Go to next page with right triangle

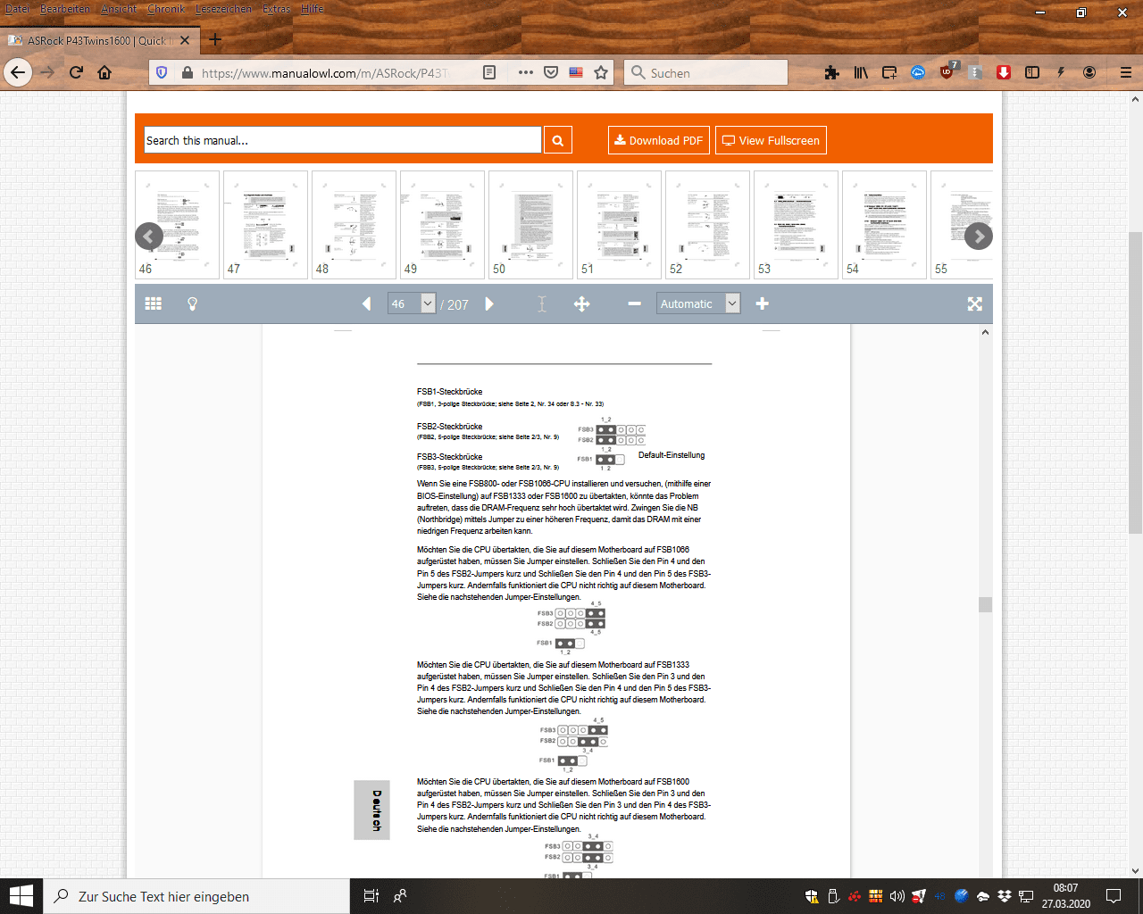tap(489, 304)
